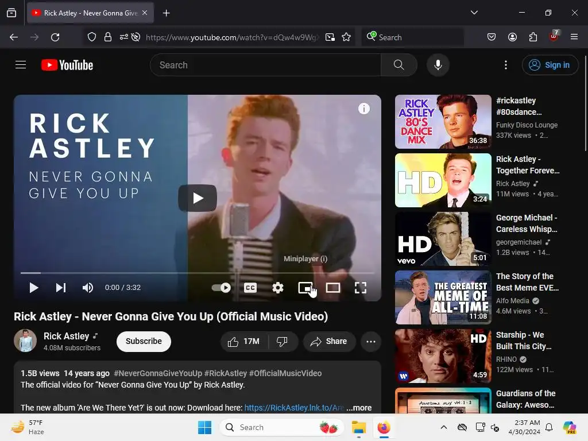
Task: Enable theater mode
Action: [333, 288]
